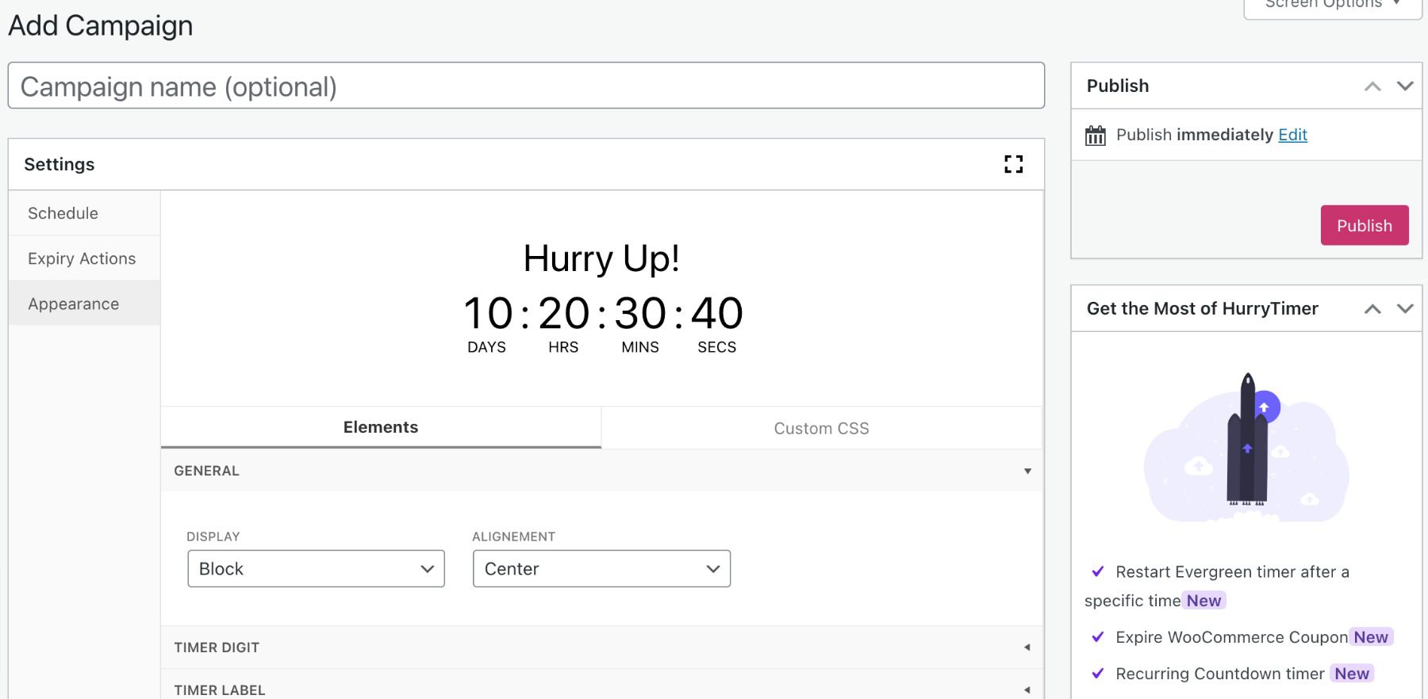The height and width of the screenshot is (699, 1428).
Task: Click the checkmark icon next to Recurring Countdown timer
Action: coord(1098,673)
